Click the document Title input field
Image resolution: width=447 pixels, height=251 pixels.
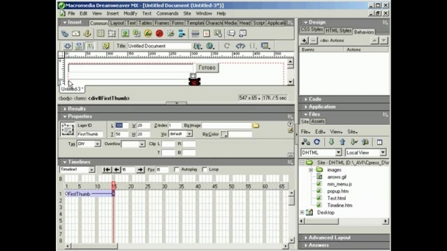point(159,46)
